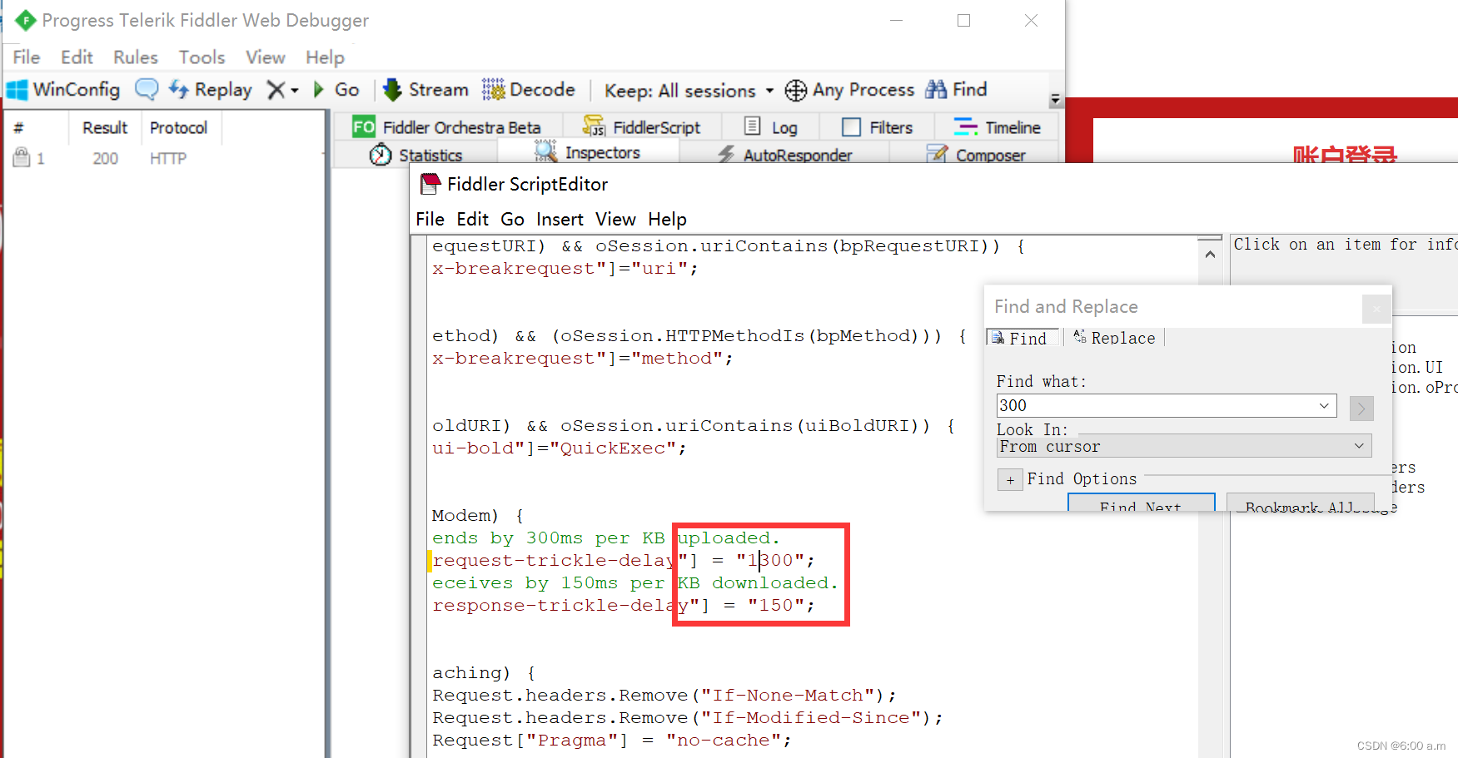Click the Result column header

click(105, 128)
